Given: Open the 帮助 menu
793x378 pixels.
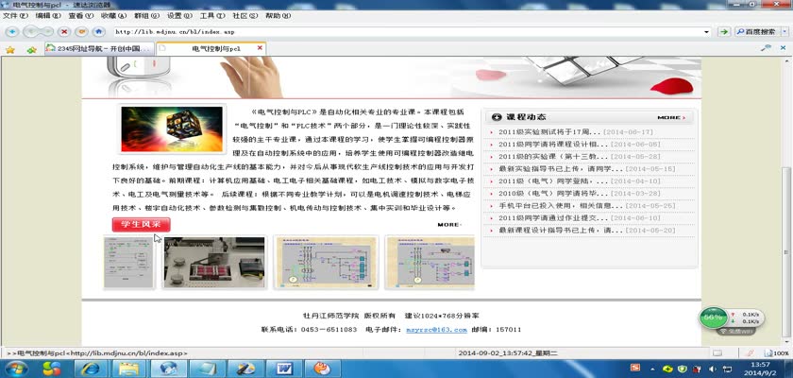Looking at the screenshot, I should [278, 16].
